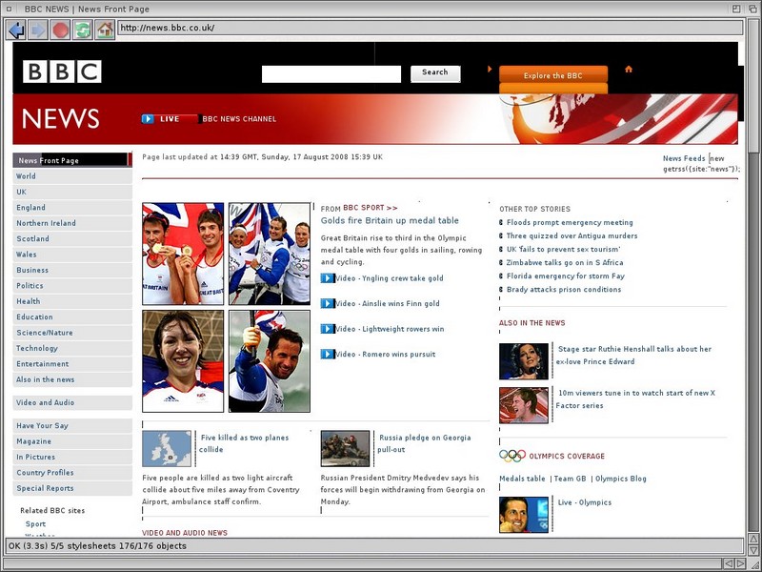762x572 pixels.
Task: Play the LIVE BBC News Channel icon
Action: coord(149,119)
